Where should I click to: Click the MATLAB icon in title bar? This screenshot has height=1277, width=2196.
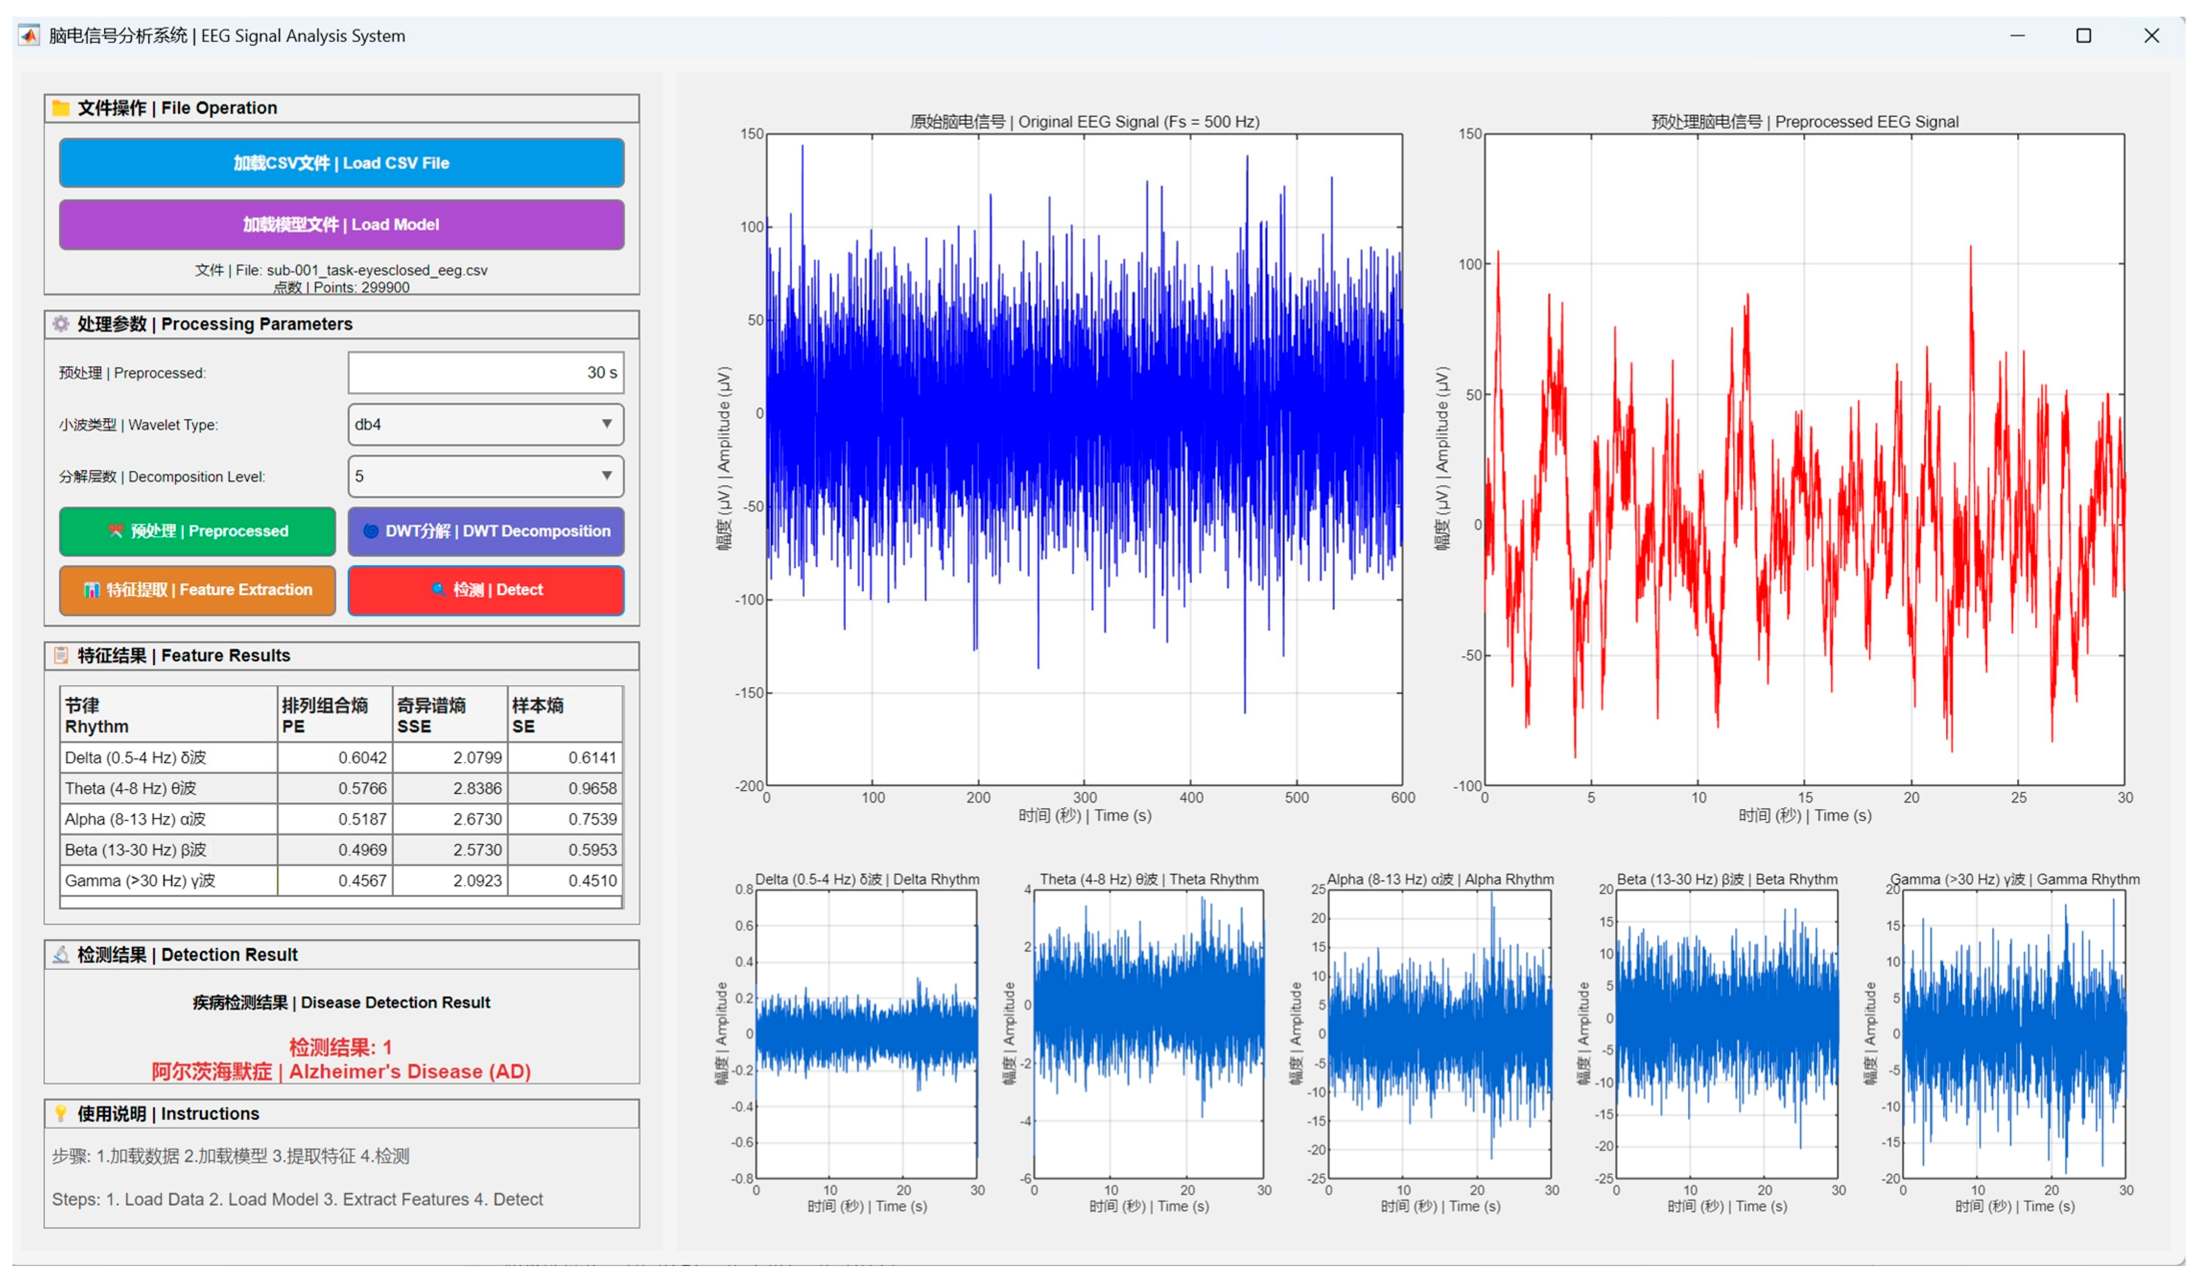[29, 36]
